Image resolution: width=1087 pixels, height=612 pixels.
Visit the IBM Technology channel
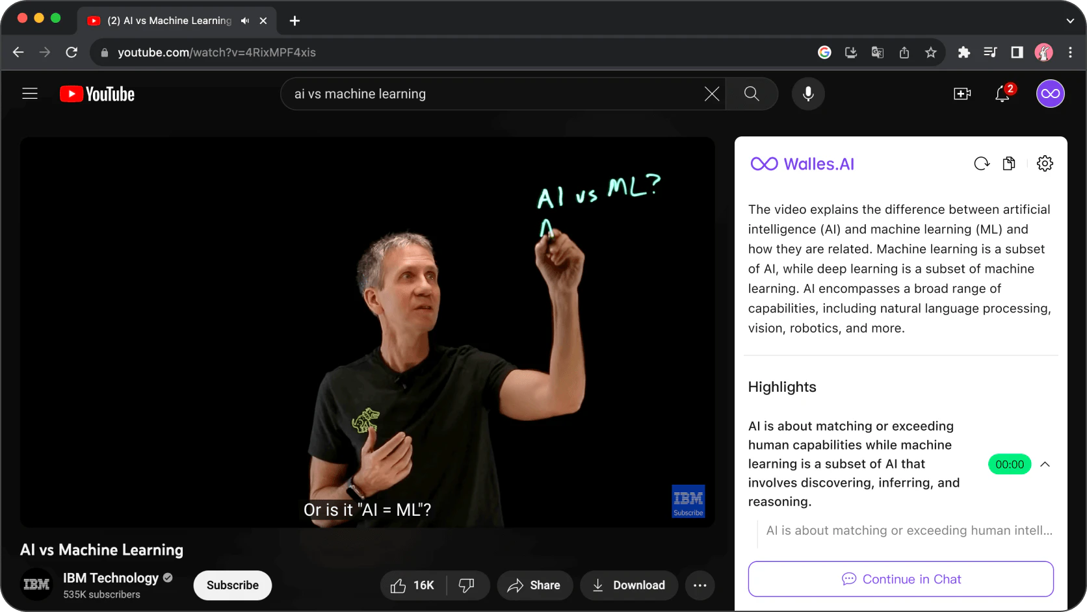click(111, 578)
